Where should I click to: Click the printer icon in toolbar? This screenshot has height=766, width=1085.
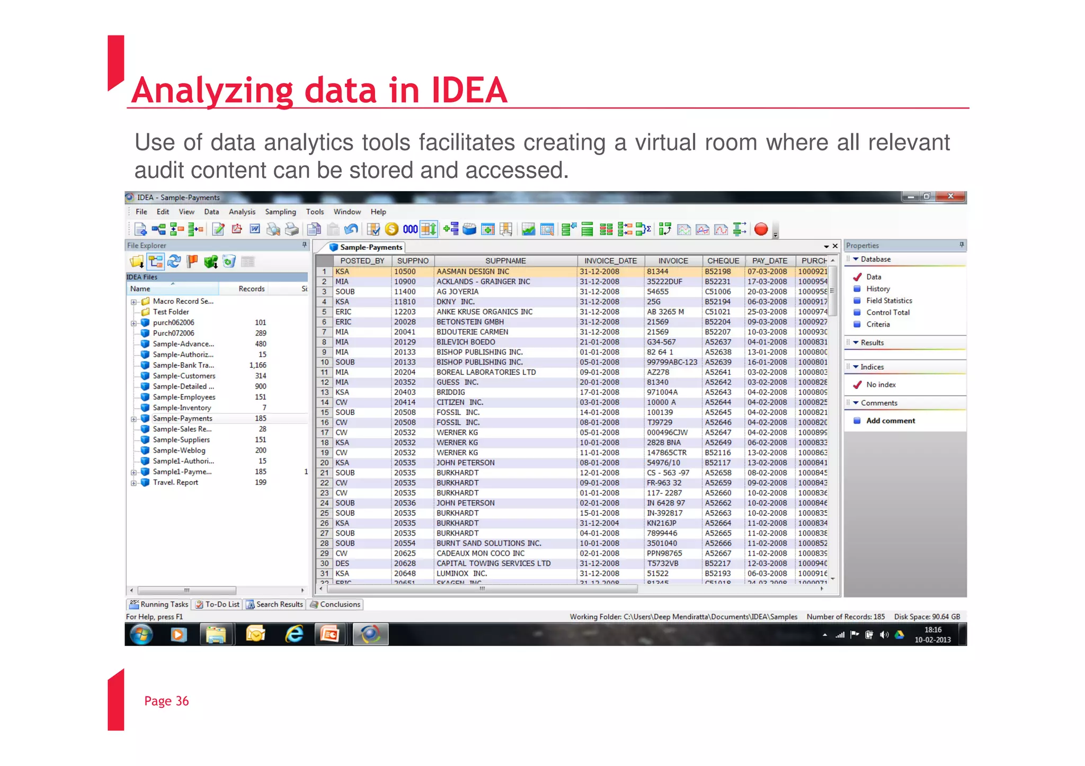click(292, 229)
